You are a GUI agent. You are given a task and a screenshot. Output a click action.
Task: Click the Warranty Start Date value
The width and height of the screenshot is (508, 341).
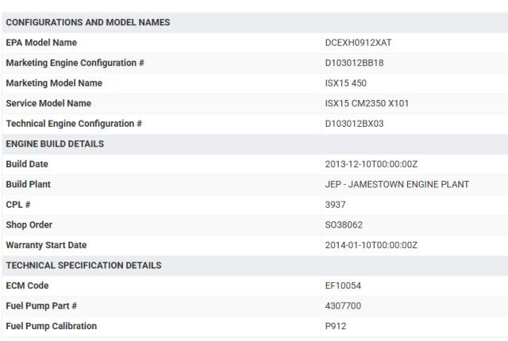pos(371,245)
